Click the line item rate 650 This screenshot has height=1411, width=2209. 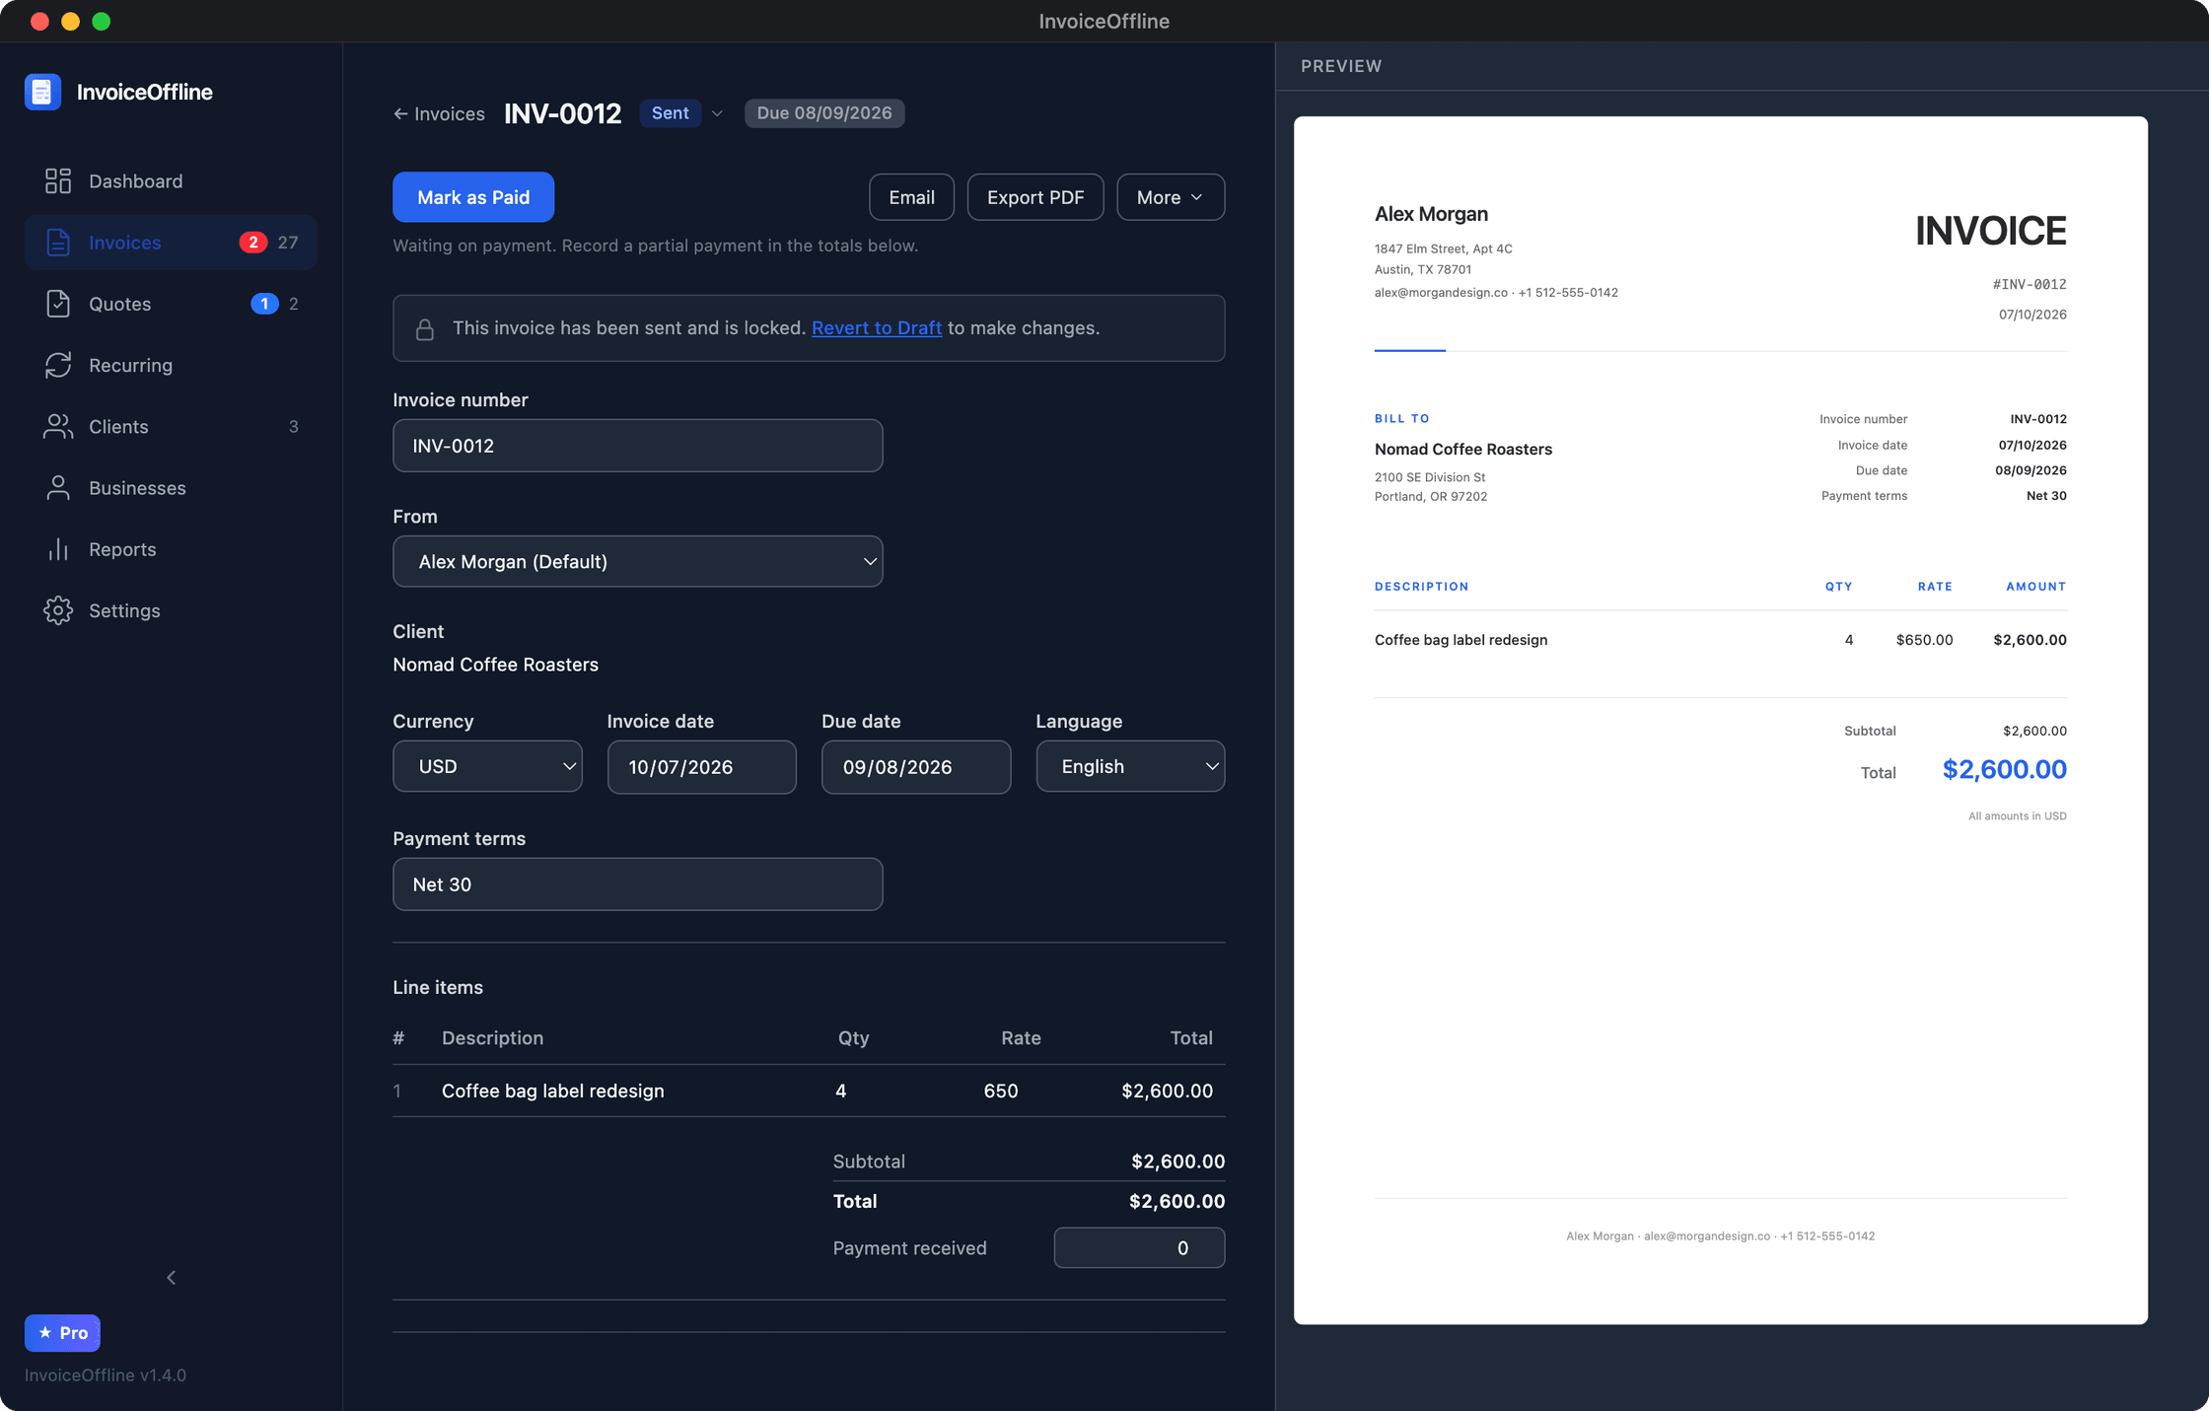tap(1001, 1091)
